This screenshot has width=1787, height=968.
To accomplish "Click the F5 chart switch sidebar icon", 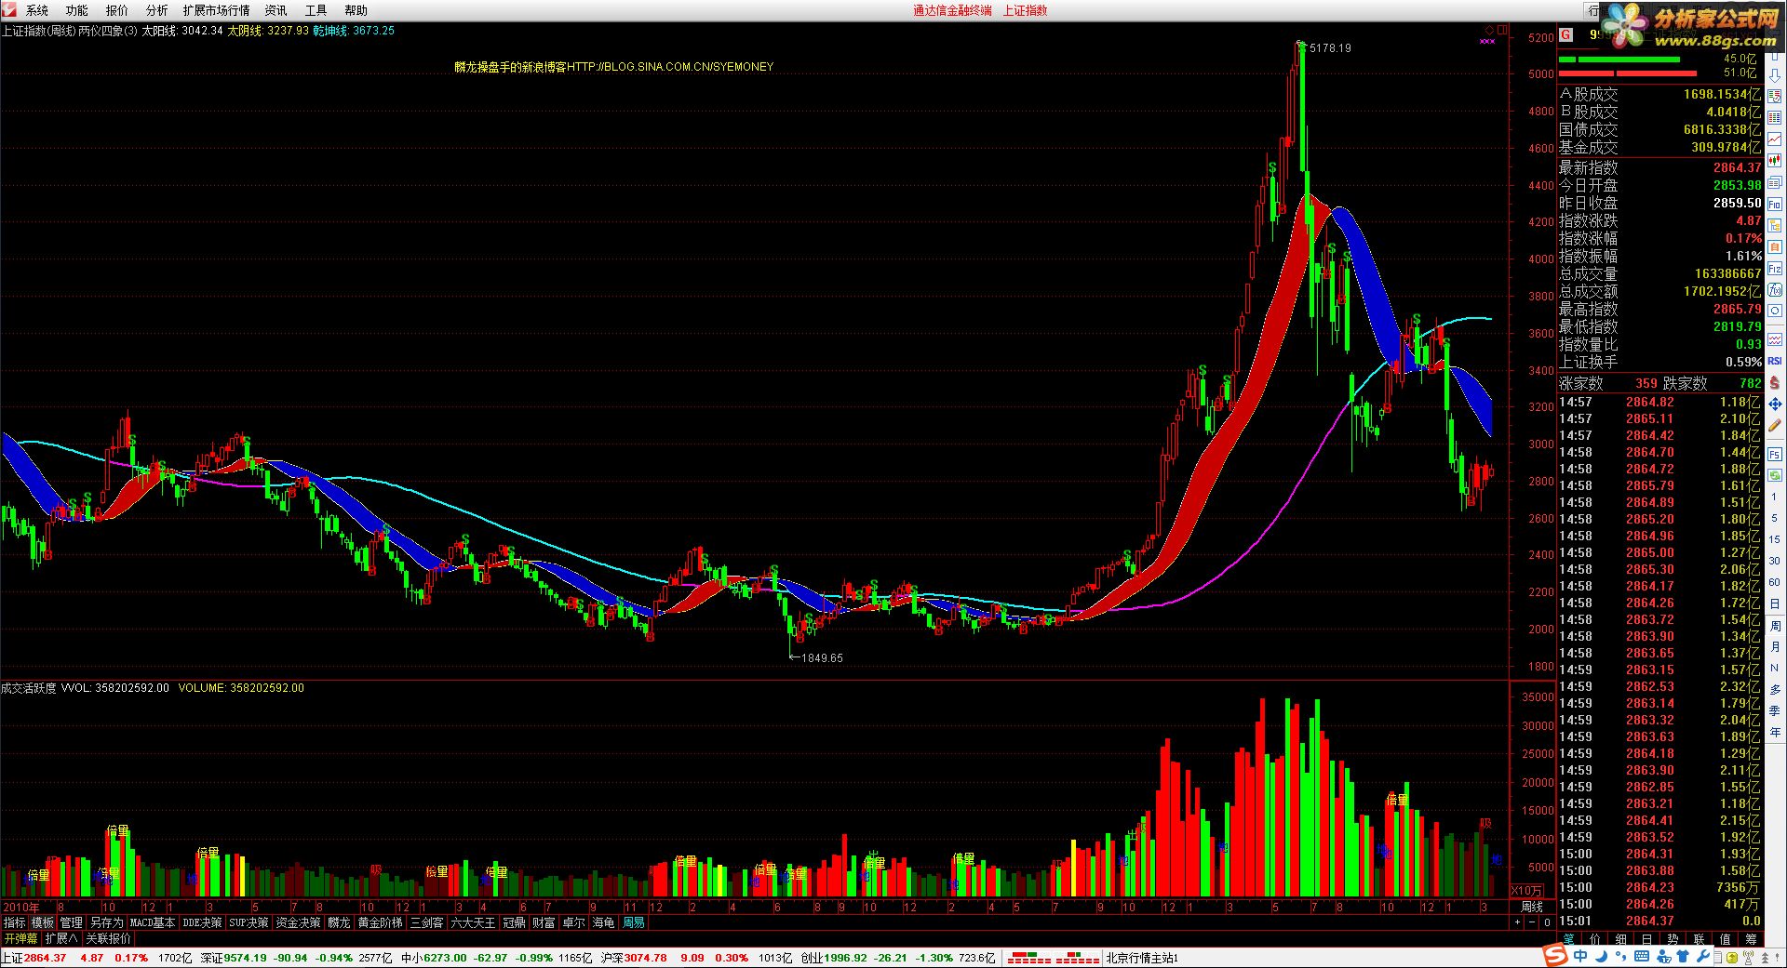I will pyautogui.click(x=1775, y=453).
